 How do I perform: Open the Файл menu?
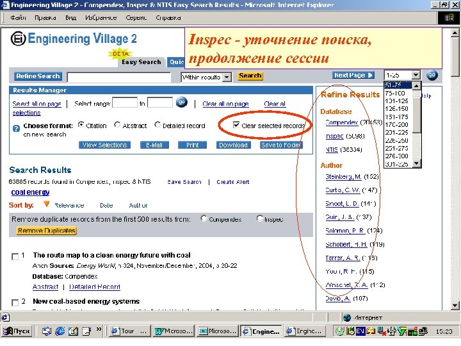coord(18,18)
